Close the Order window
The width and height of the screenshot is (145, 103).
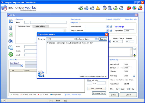tap(136, 15)
